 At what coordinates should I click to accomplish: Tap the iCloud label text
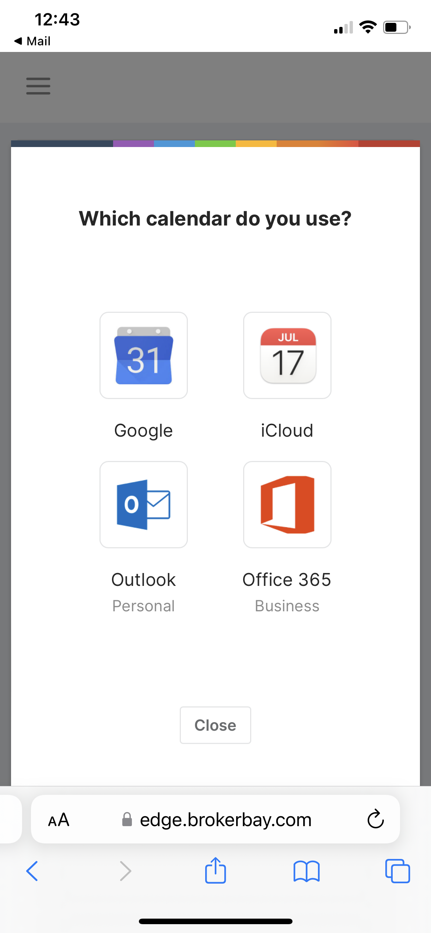coord(287,430)
